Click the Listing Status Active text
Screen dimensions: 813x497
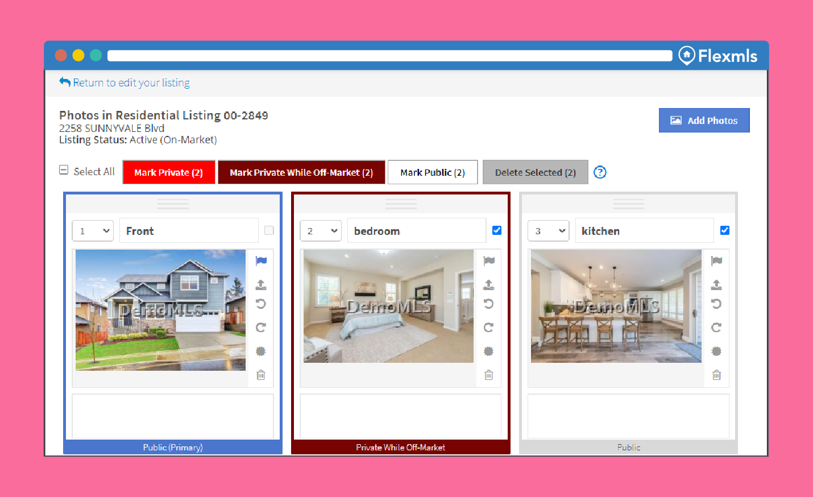[x=138, y=140]
